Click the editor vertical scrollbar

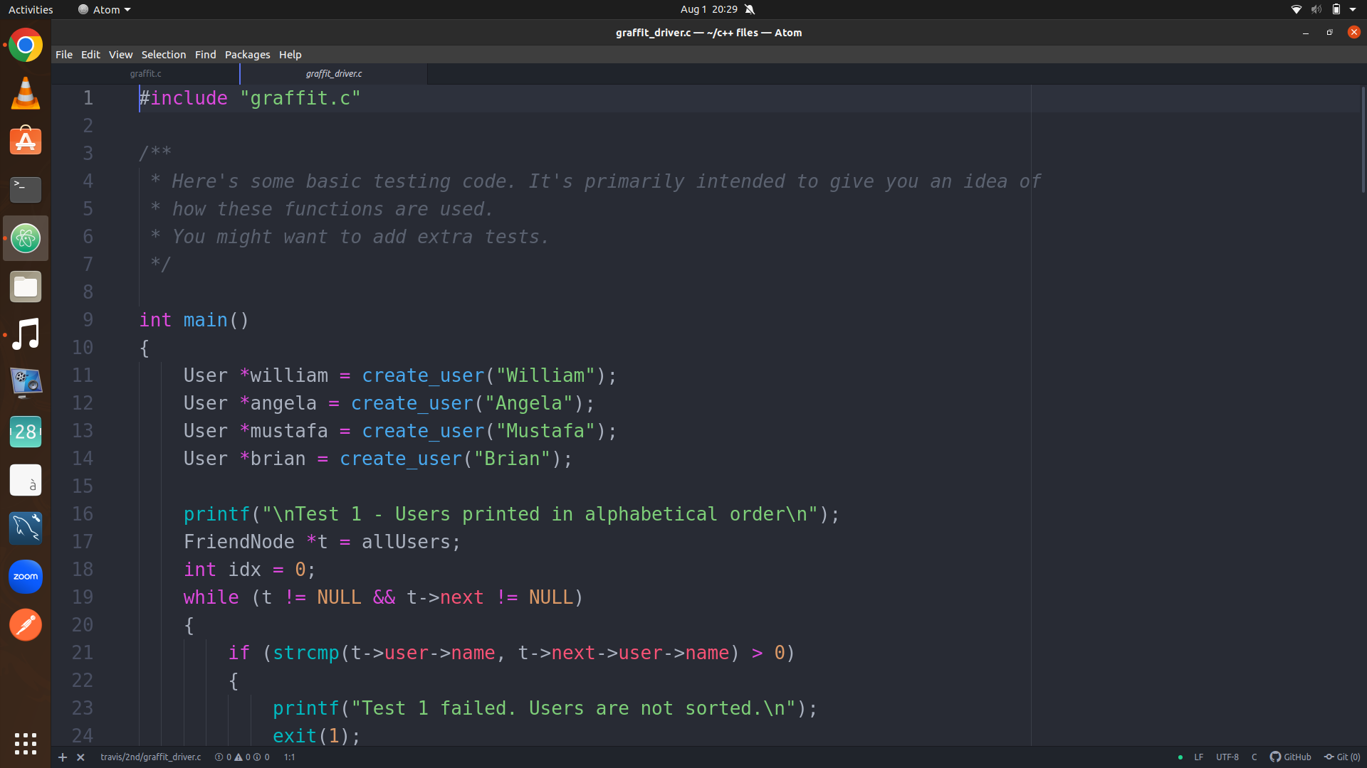pos(1363,139)
